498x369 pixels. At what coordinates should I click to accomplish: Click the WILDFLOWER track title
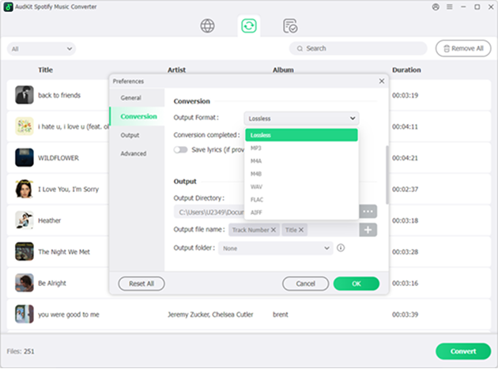tap(58, 158)
